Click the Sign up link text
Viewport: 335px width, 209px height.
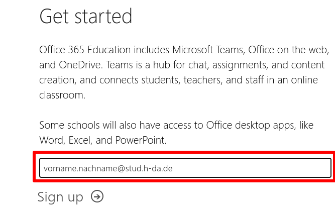pyautogui.click(x=60, y=197)
